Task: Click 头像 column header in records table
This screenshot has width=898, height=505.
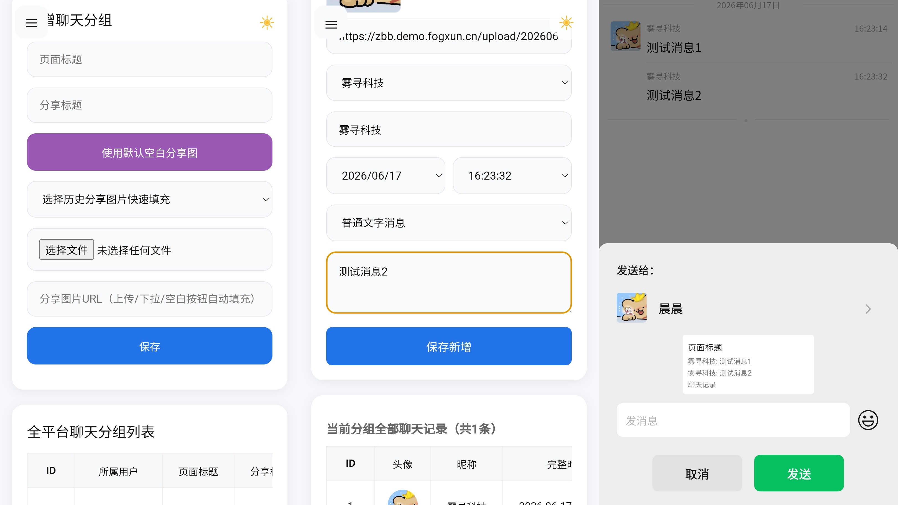Action: coord(402,464)
